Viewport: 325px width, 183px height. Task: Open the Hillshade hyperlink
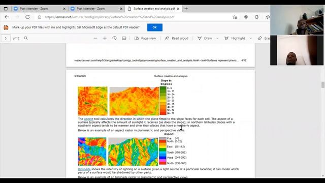[84, 169]
